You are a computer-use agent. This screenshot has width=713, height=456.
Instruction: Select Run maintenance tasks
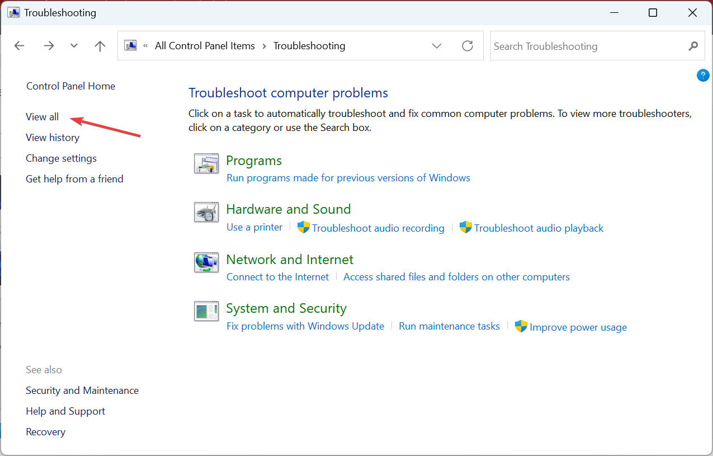pyautogui.click(x=449, y=326)
